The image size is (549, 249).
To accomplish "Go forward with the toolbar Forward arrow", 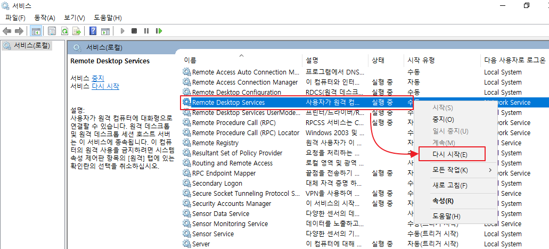I will [x=19, y=31].
